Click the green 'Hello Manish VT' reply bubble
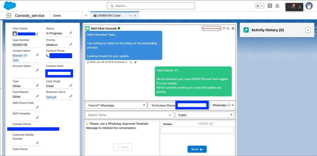The width and height of the screenshot is (317, 156). click(193, 81)
